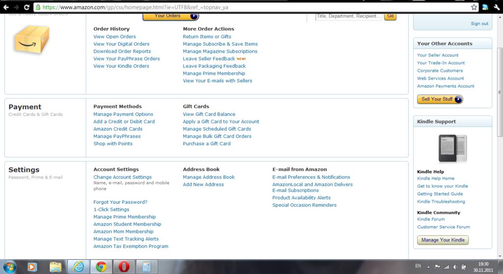Open E-mail Preferences & Notifications link

(x=311, y=177)
